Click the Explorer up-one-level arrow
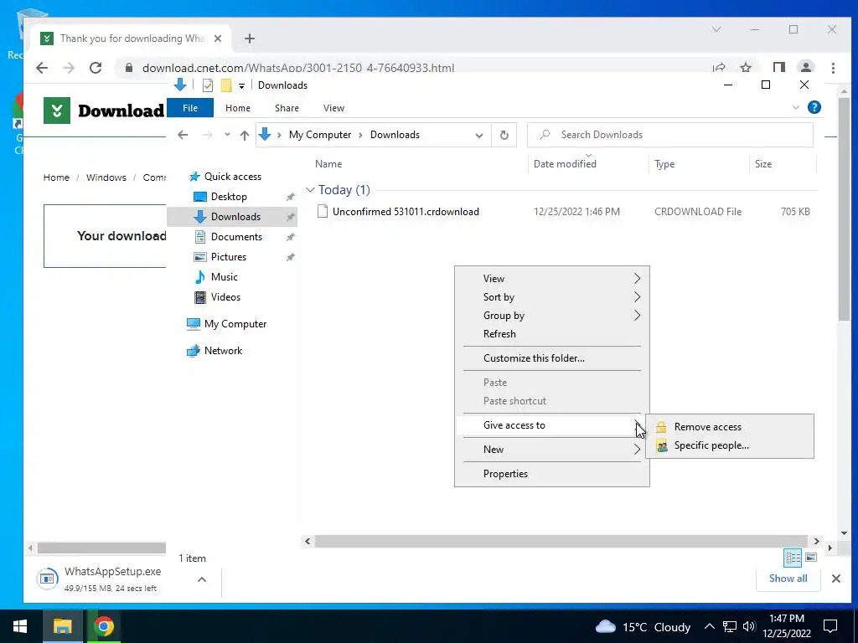Screen dimensions: 858x643 (x=245, y=135)
